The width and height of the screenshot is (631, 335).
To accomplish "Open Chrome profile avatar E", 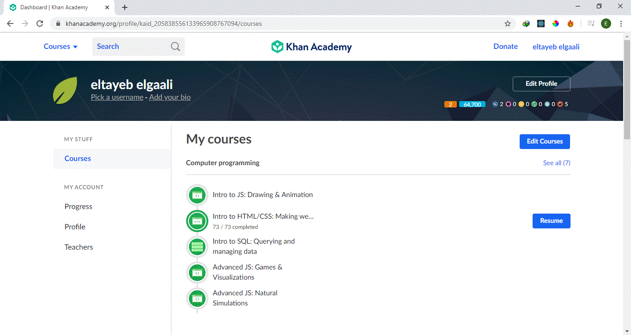I will (606, 24).
